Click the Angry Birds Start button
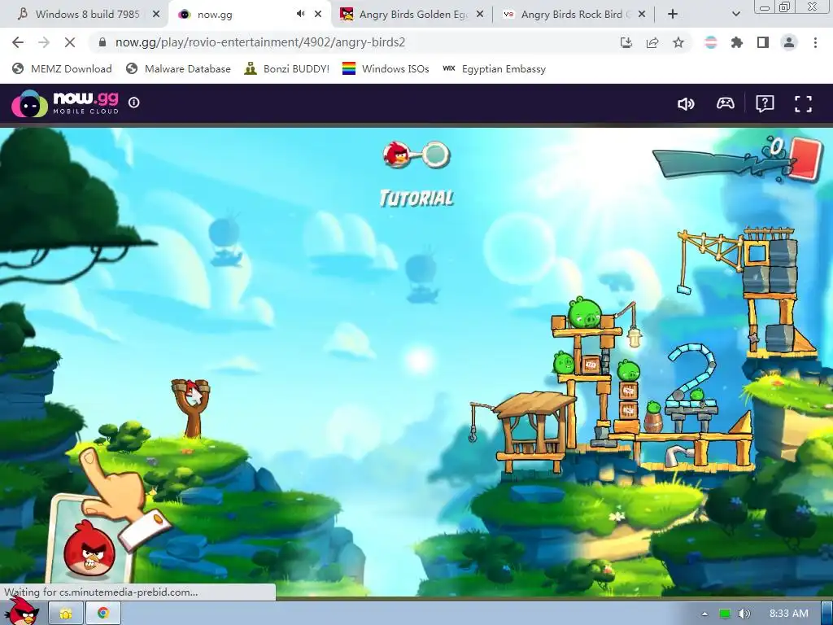Viewport: 833px width, 625px height. tap(21, 612)
